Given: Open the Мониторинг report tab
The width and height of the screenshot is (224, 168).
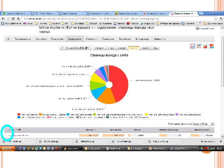Looking at the screenshot, I should pyautogui.click(x=159, y=39).
